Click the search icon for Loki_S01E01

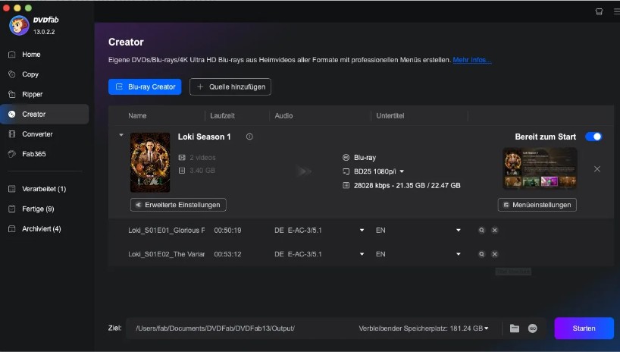[481, 230]
